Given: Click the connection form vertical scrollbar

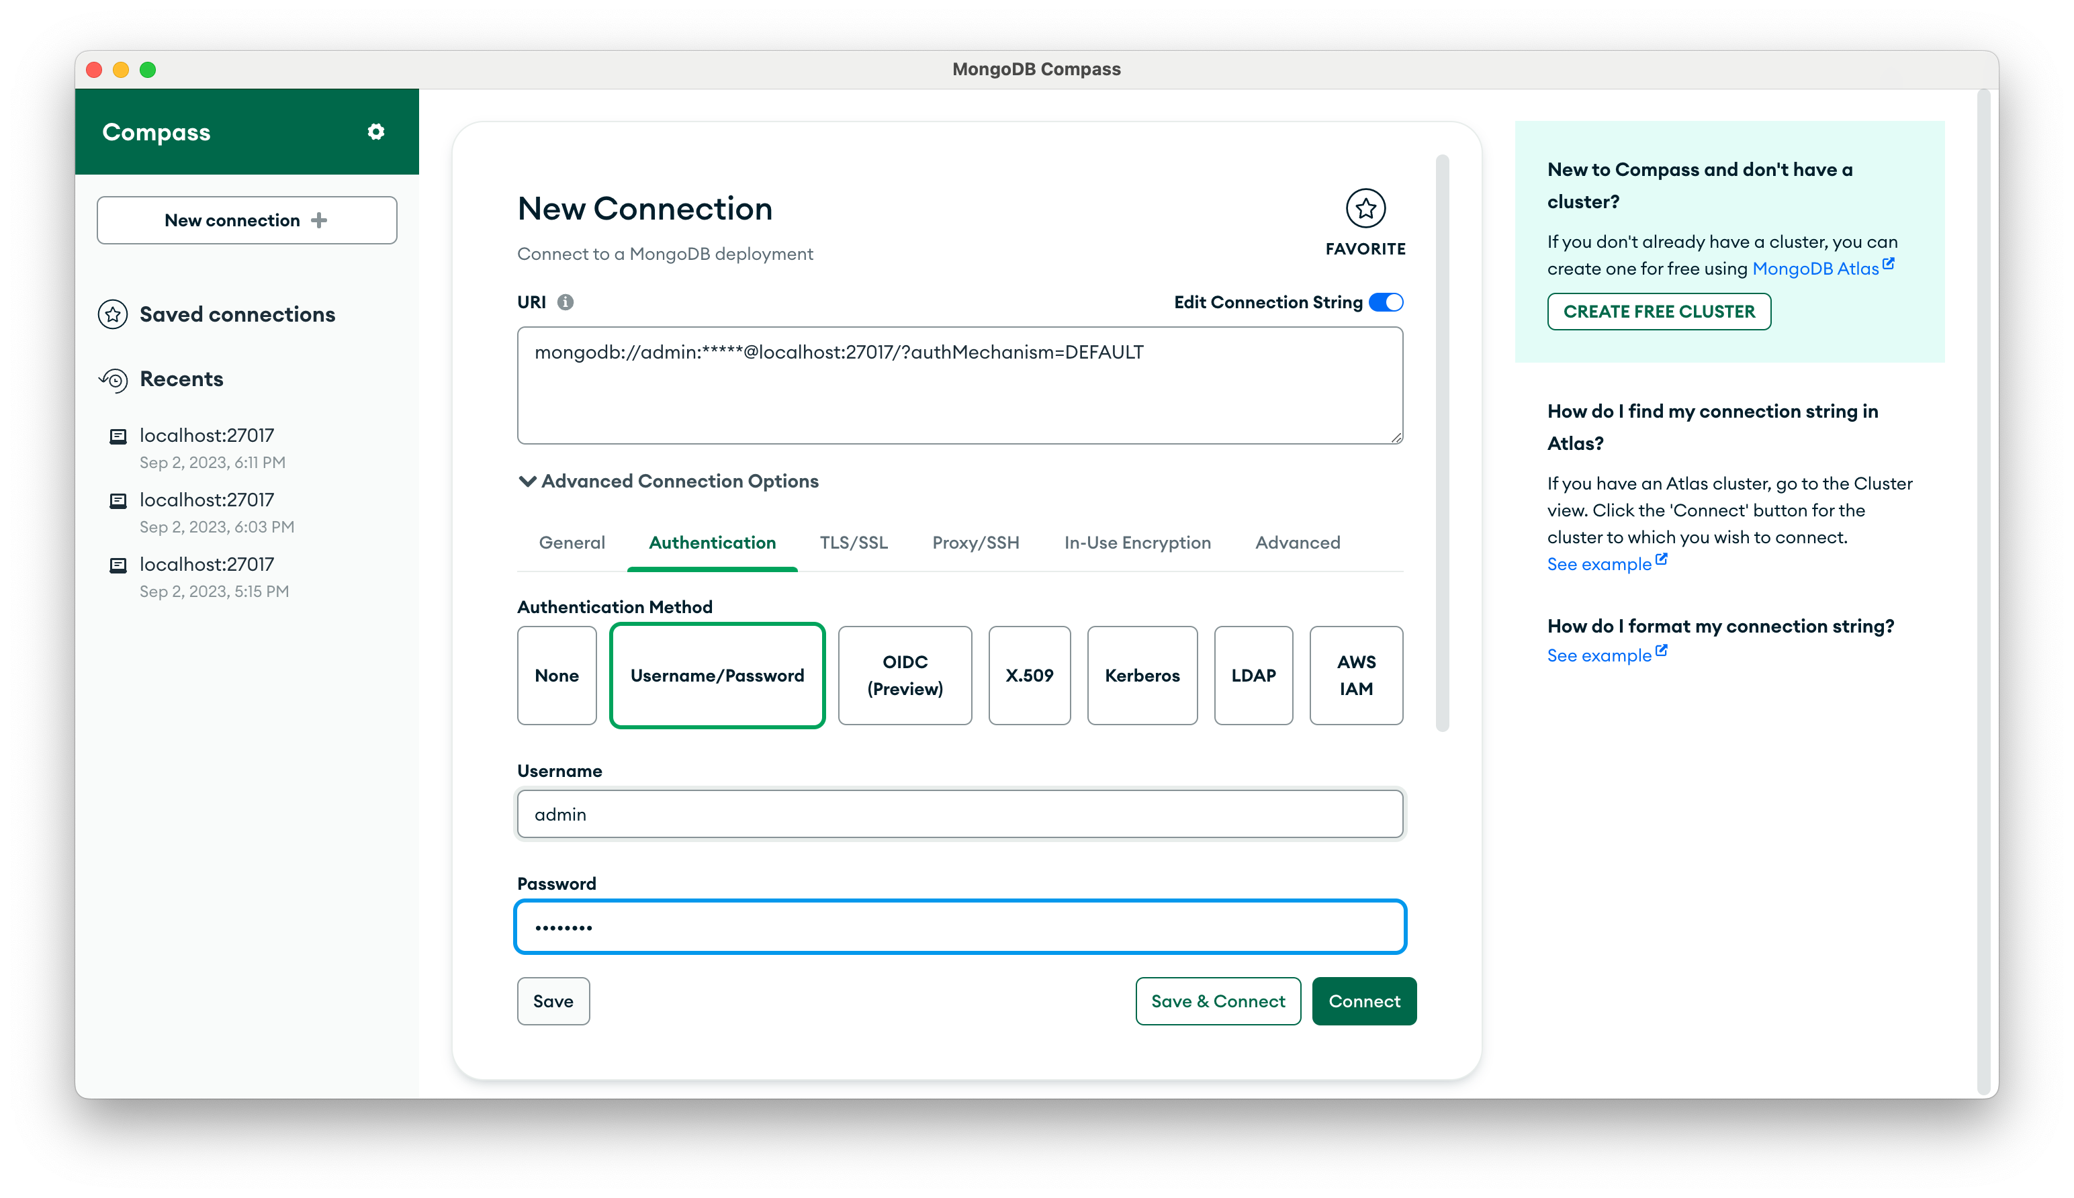Looking at the screenshot, I should point(1441,445).
